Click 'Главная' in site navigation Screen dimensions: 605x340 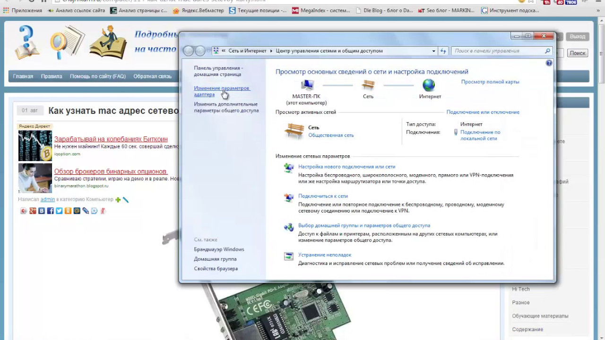coord(23,76)
